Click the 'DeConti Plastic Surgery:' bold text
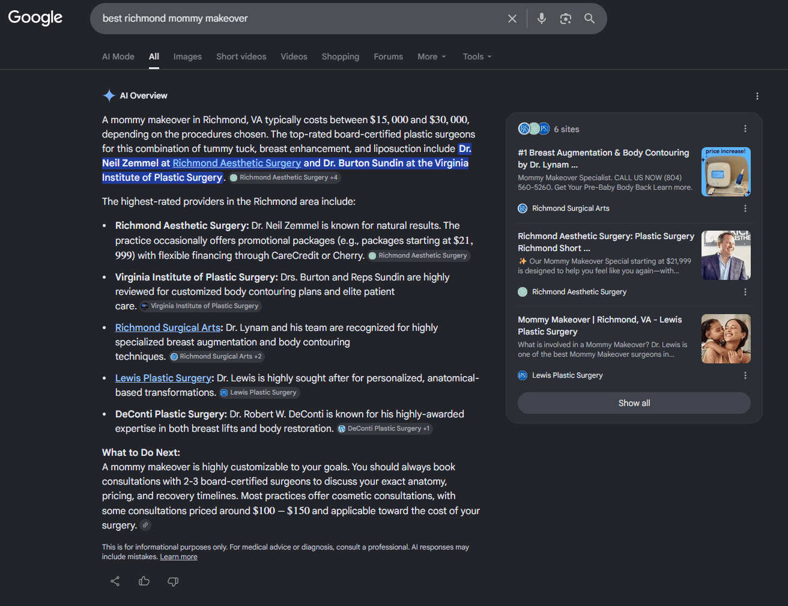 pyautogui.click(x=171, y=414)
